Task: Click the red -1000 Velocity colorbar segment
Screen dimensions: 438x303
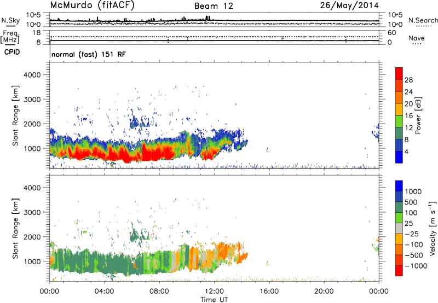Action: point(399,271)
